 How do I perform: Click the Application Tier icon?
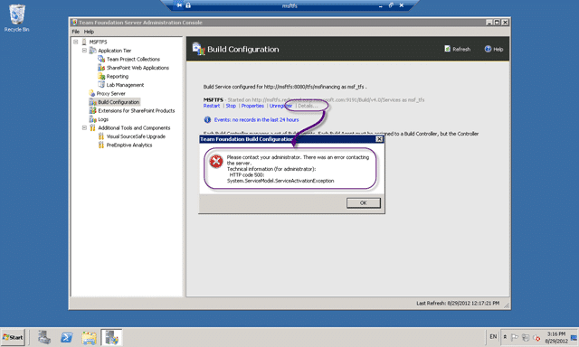92,51
